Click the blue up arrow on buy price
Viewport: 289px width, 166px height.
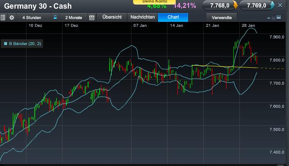tap(272, 5)
